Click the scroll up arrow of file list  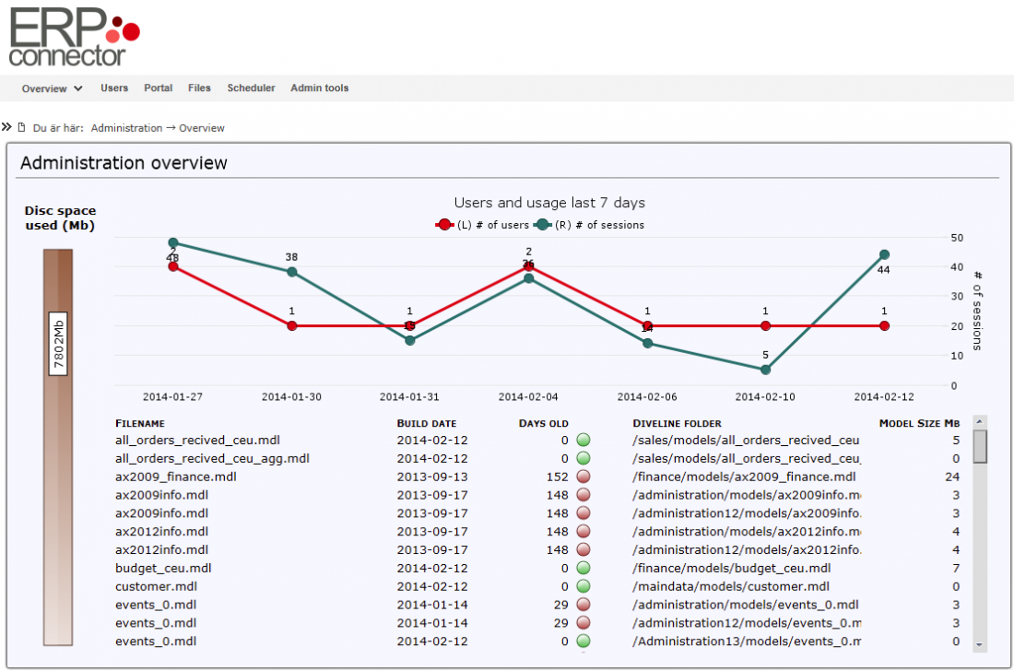[980, 422]
